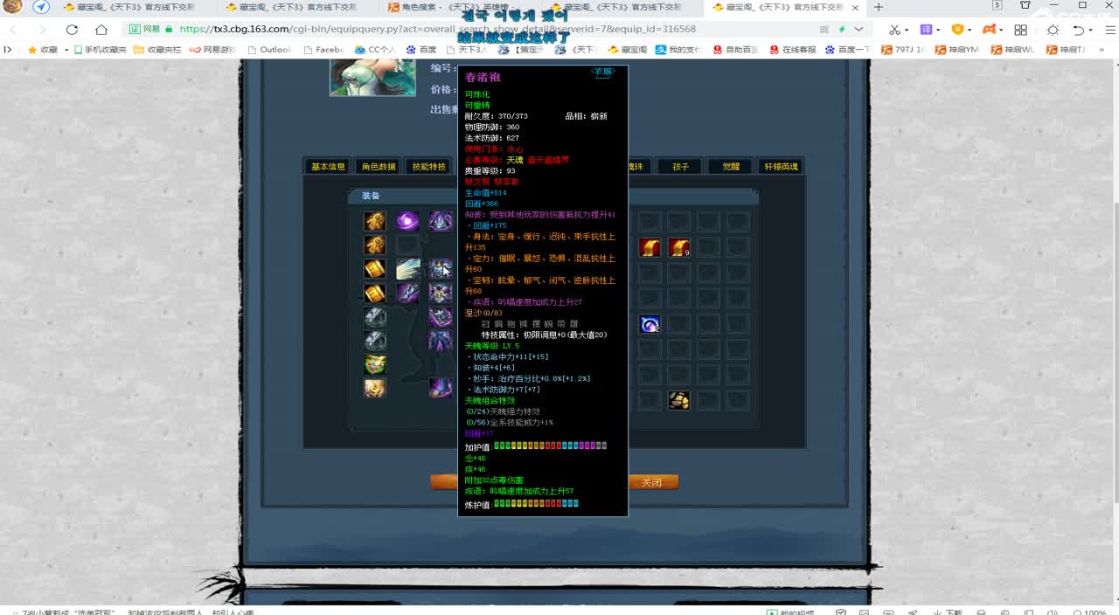Click the 炼护值 colored gauge bar
Viewport: 1119px width, 615px height.
537,504
